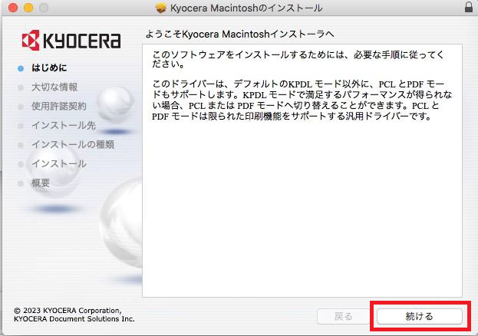Click the package icon beside window title
This screenshot has height=336, width=478.
pyautogui.click(x=160, y=8)
